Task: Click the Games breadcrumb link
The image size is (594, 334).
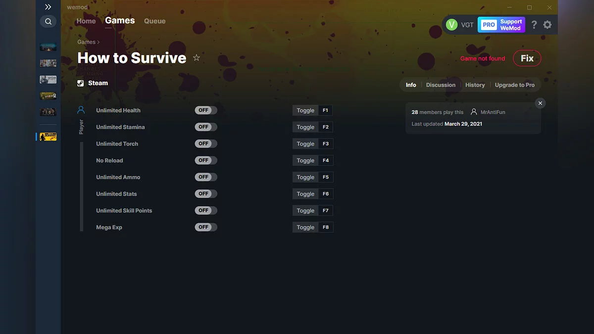Action: [x=87, y=42]
